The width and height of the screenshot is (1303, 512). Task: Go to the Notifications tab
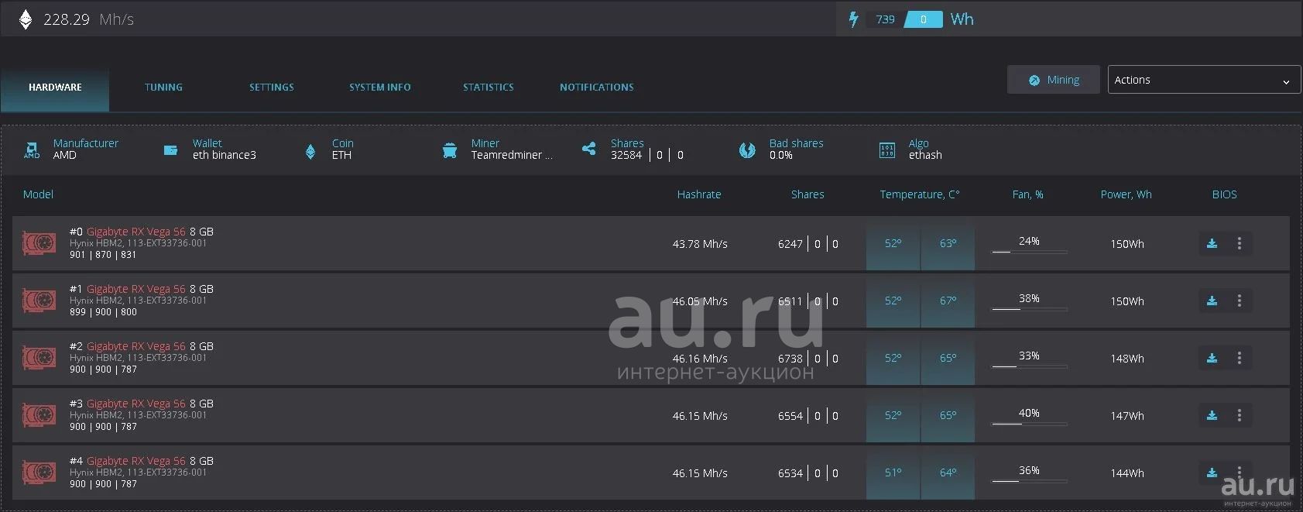pos(596,88)
